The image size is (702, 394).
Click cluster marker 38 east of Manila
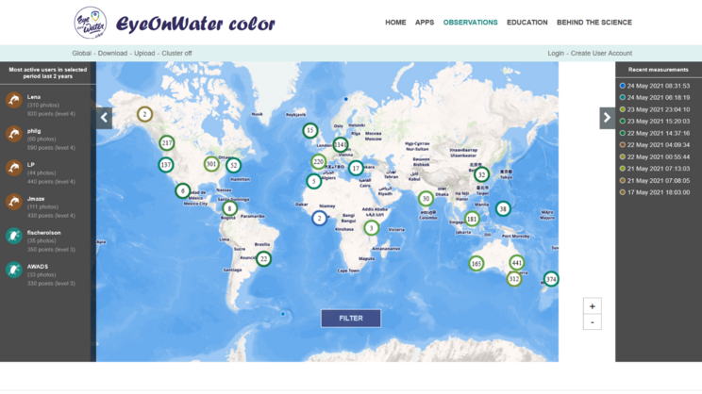click(x=503, y=209)
